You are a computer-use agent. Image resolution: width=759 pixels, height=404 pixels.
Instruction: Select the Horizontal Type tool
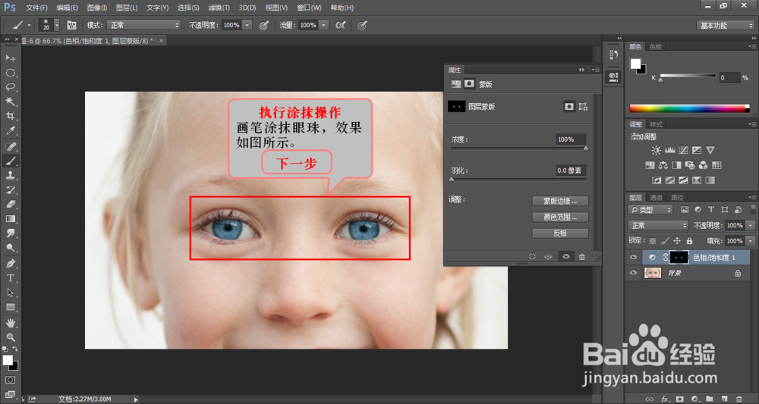[10, 278]
